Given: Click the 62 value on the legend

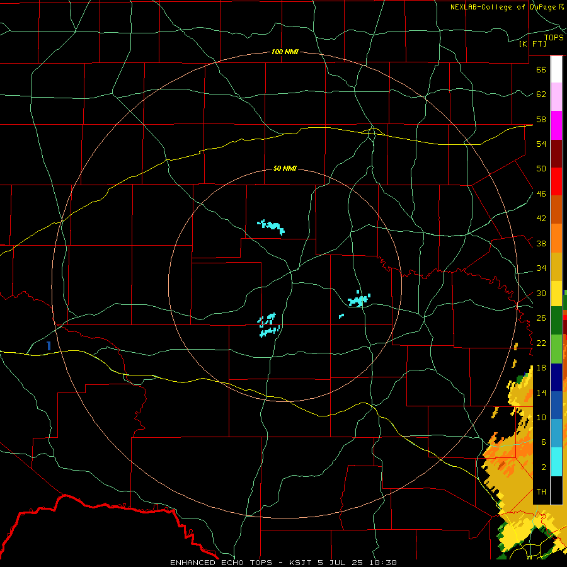Looking at the screenshot, I should [x=541, y=94].
